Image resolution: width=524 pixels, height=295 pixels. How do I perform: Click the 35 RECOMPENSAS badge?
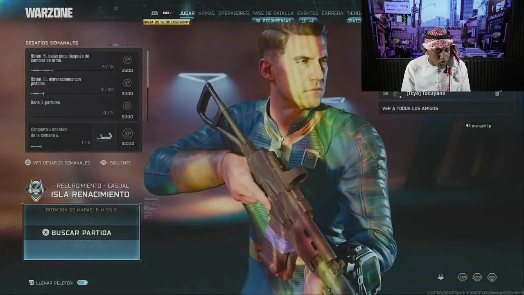pyautogui.click(x=273, y=20)
